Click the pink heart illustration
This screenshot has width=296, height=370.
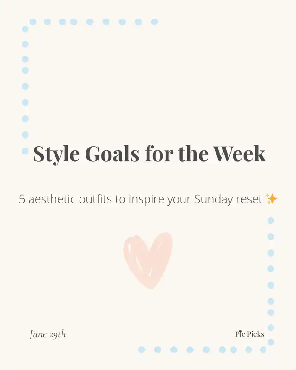(x=148, y=260)
